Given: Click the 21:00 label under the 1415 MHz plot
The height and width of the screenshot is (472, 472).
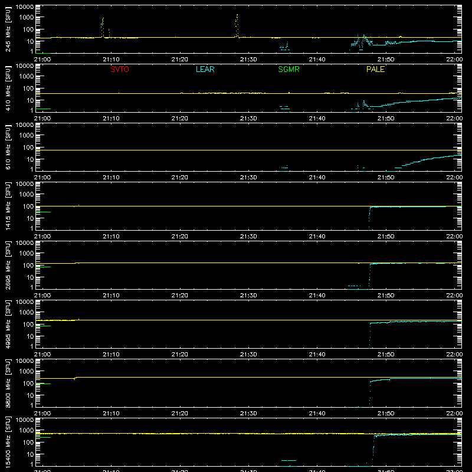Looking at the screenshot, I should (x=42, y=237).
